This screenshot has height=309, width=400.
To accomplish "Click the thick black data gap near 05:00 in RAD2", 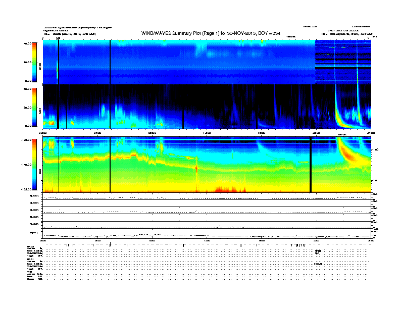I will pos(110,62).
